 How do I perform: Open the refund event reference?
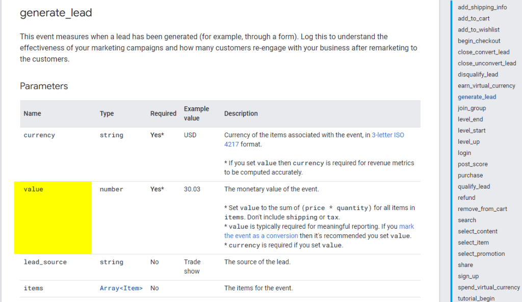pos(465,197)
